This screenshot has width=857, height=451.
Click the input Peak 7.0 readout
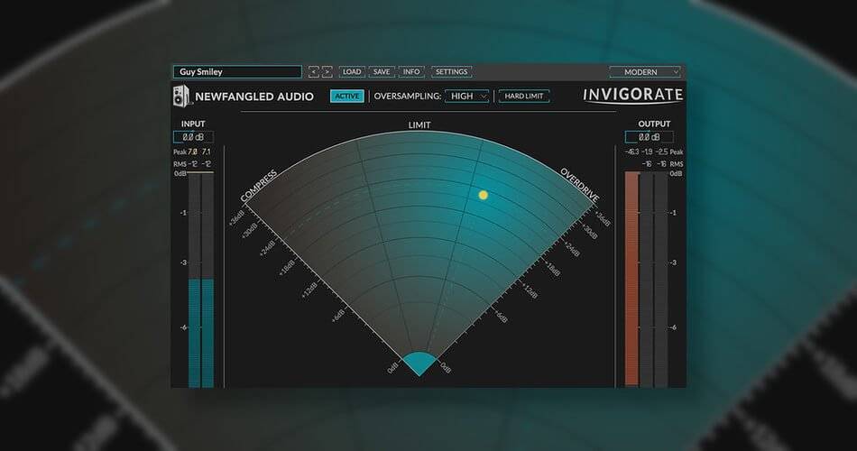[192, 152]
